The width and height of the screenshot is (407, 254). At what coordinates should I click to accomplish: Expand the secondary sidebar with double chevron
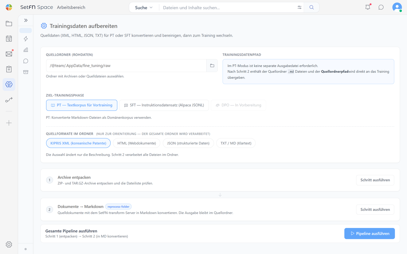click(26, 20)
